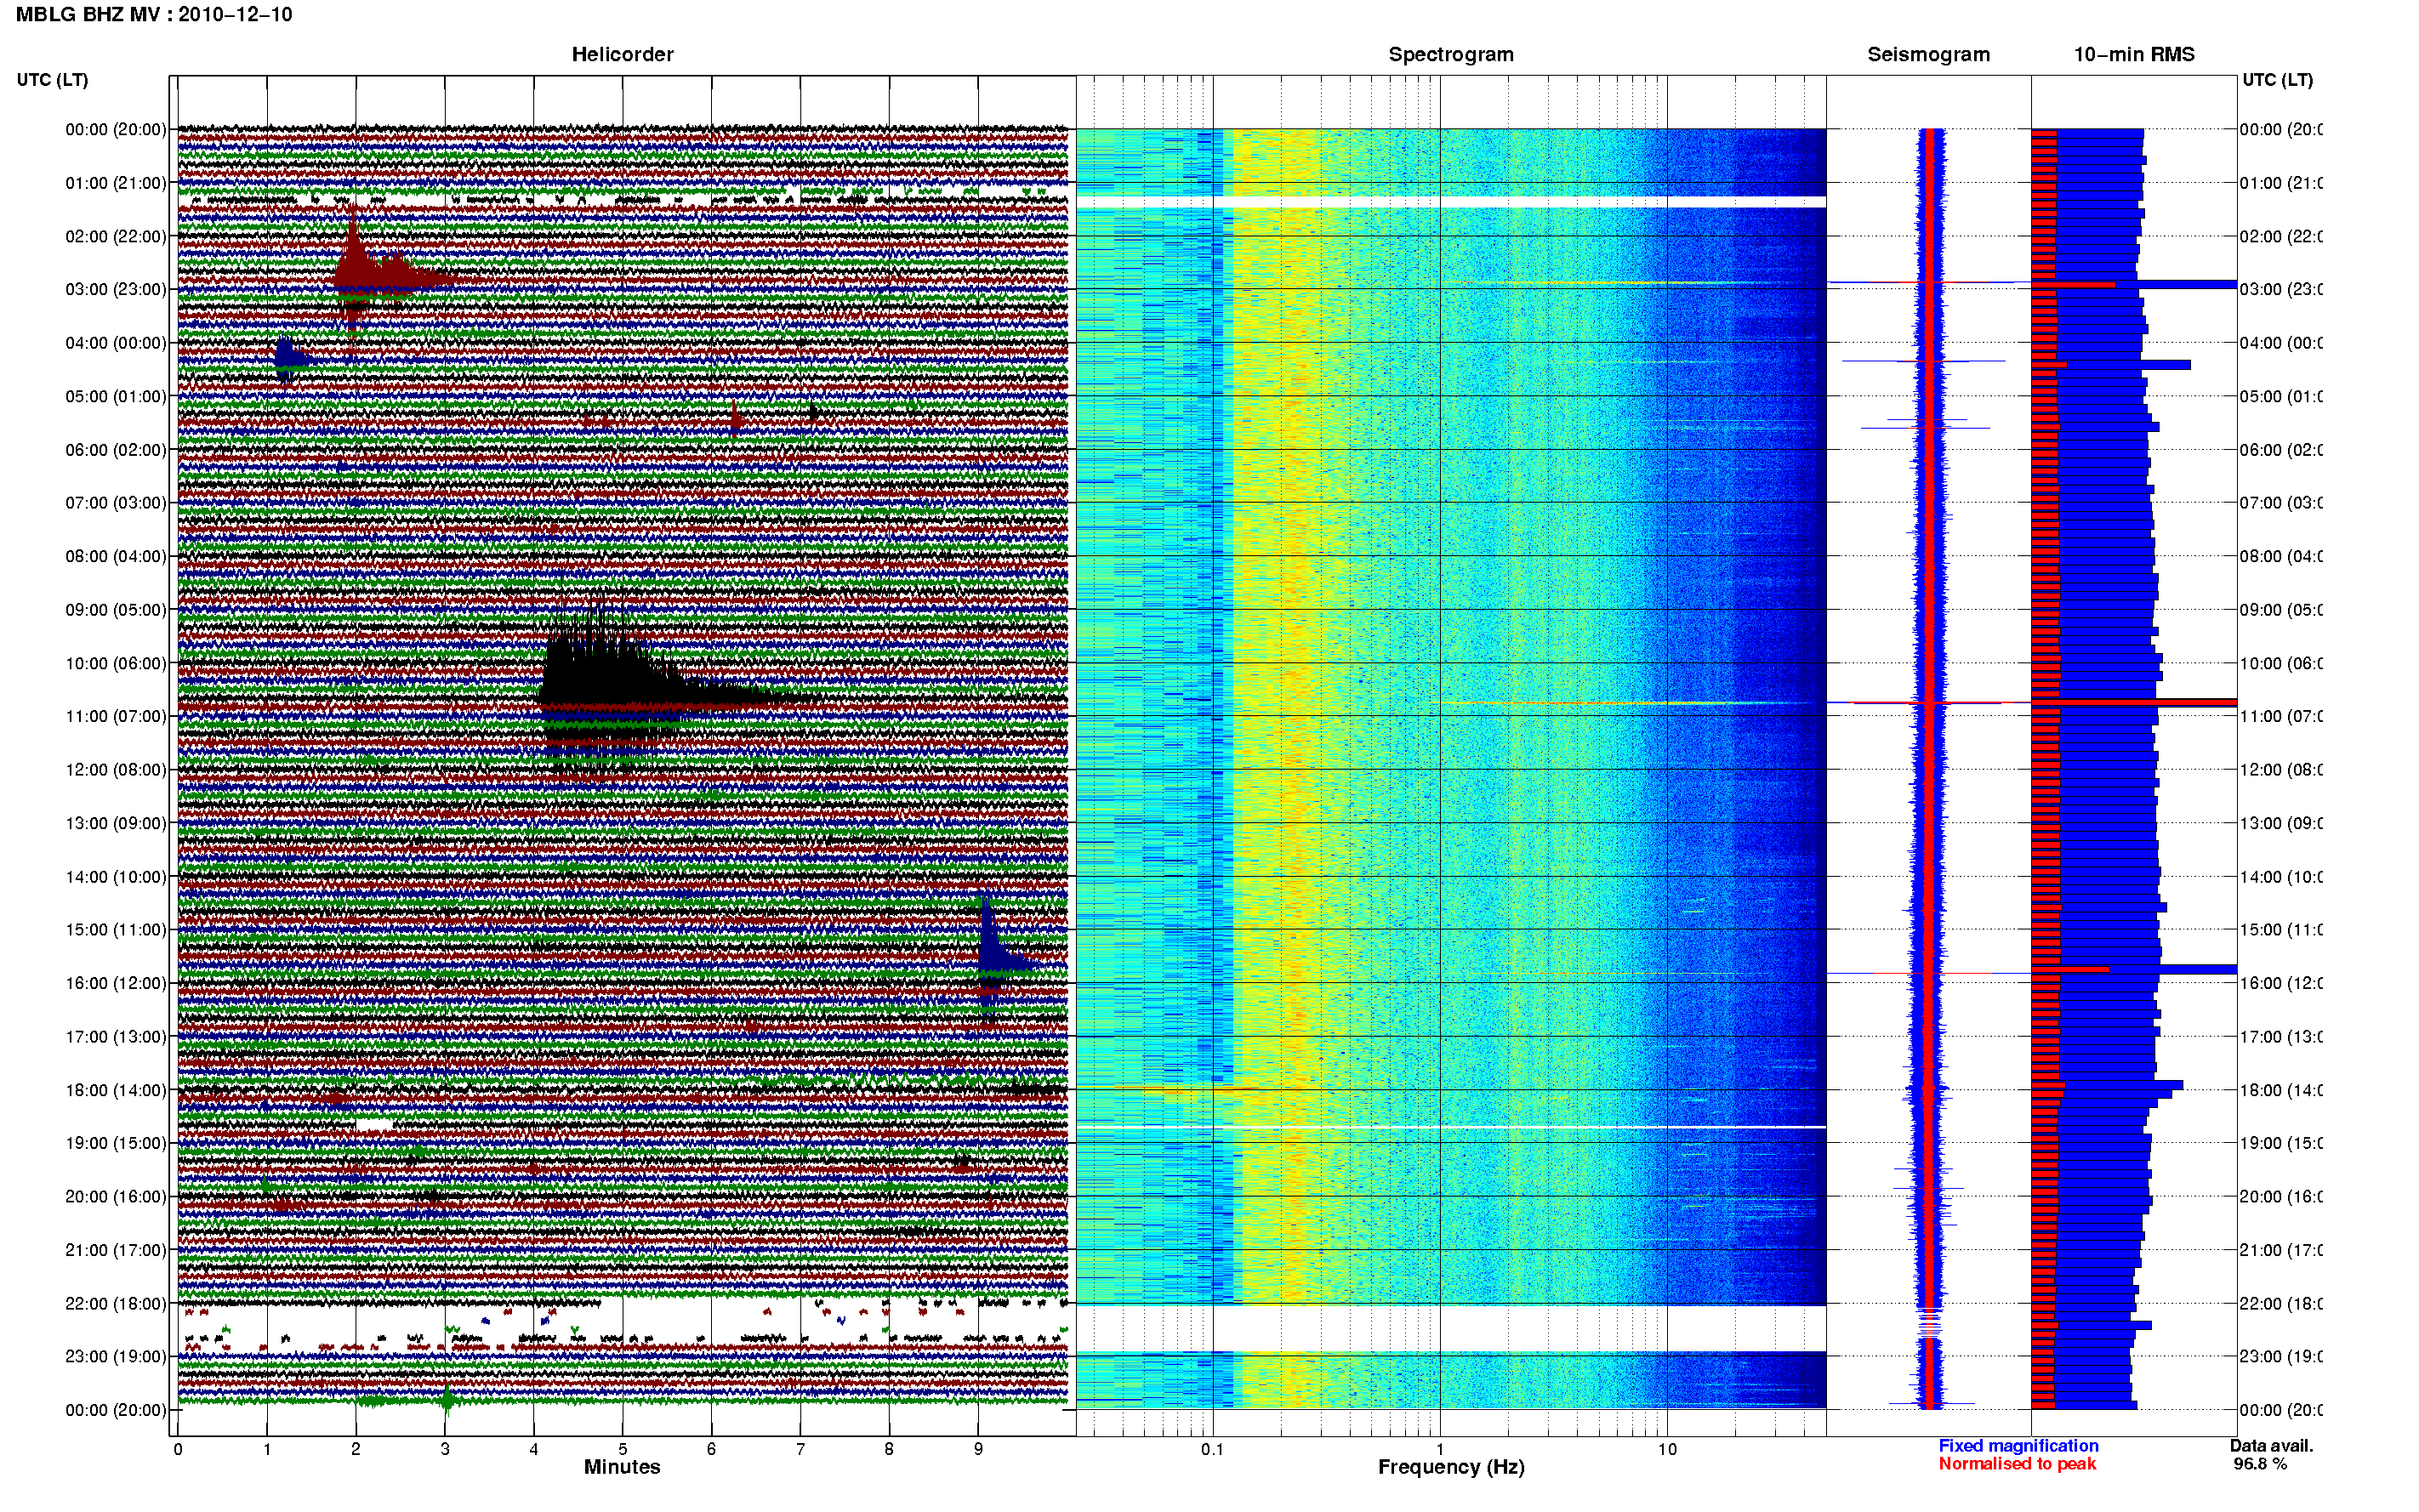Click the wide white data gap in the spectrogram after 22:00
2419x1512 pixels.
coord(1451,1328)
